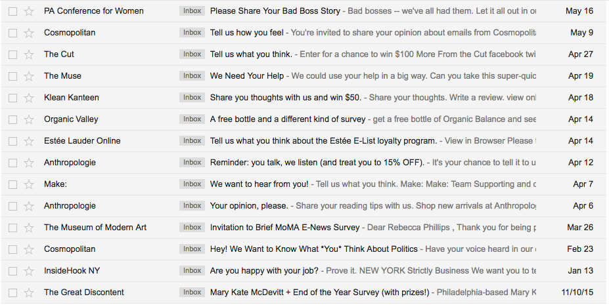This screenshot has width=609, height=305.
Task: Star the Organic Valley email
Action: (x=29, y=119)
